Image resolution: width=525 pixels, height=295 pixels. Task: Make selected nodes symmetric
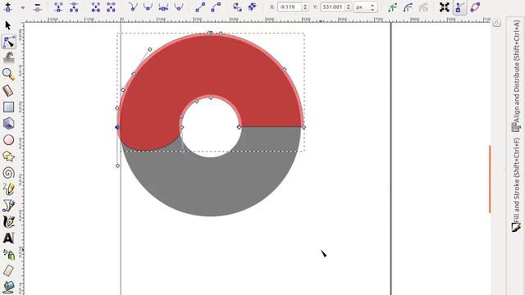click(163, 7)
